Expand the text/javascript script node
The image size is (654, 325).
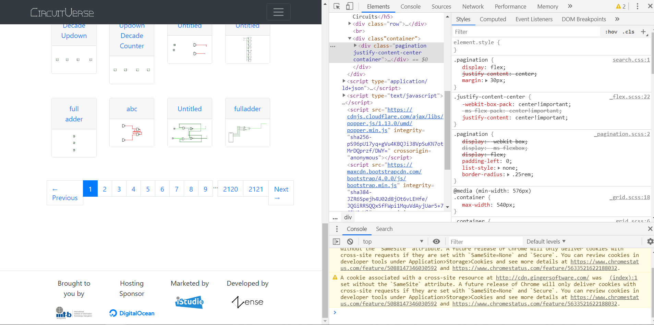click(344, 95)
